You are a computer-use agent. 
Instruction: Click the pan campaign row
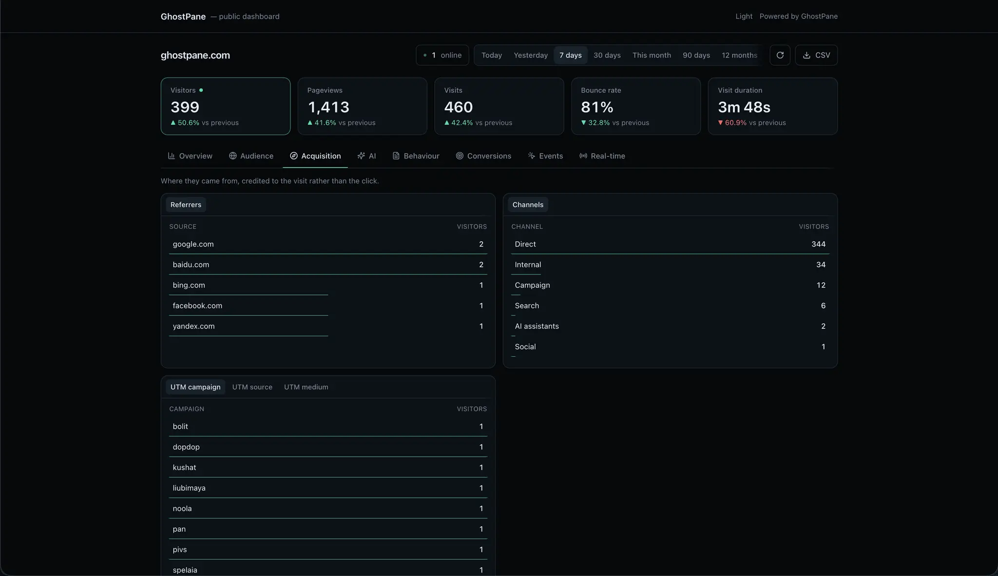[328, 529]
